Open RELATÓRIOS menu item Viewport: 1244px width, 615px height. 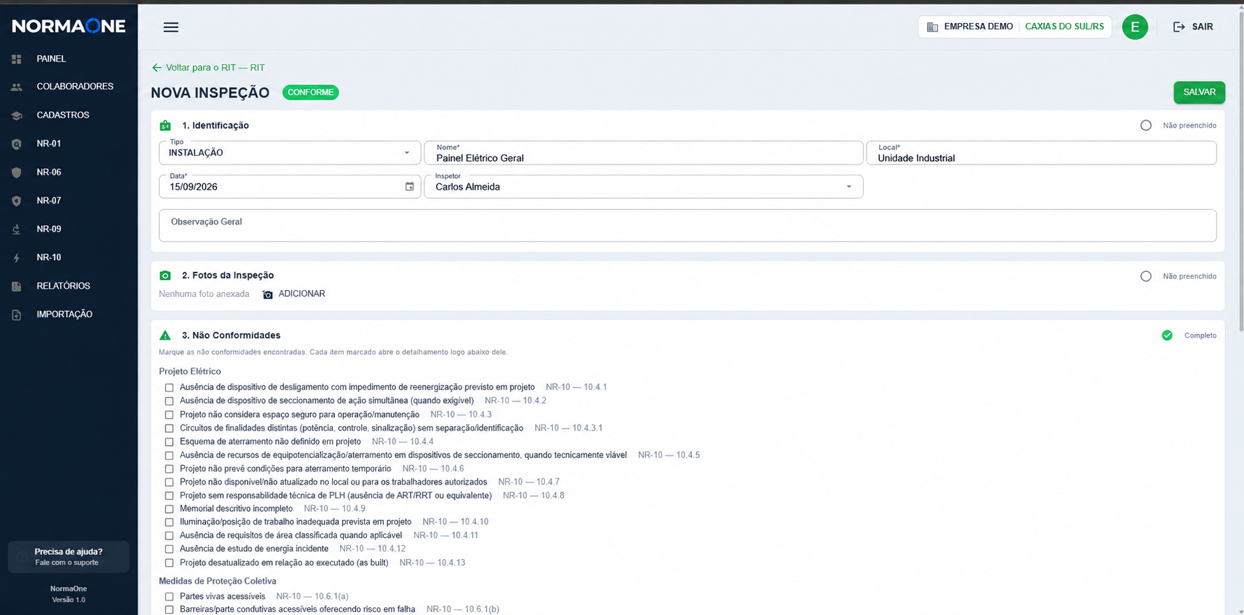click(63, 286)
